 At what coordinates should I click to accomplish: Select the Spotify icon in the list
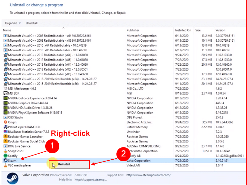point(5,156)
